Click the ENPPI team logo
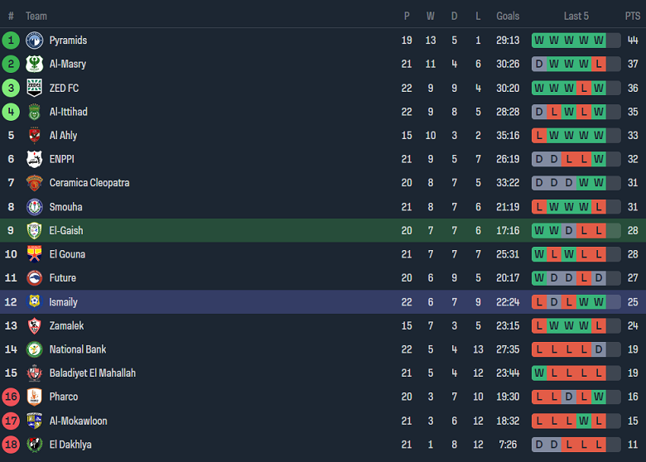Viewport: 646px width, 462px height. [x=34, y=159]
